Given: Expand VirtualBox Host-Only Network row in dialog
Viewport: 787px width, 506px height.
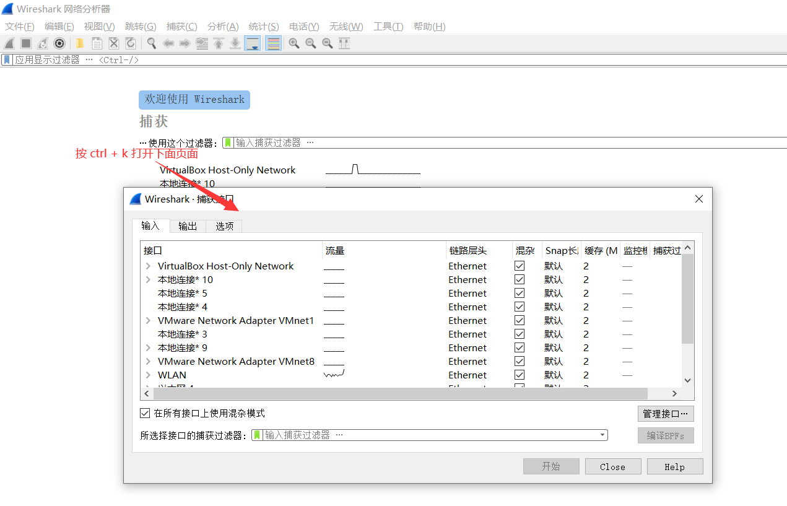Looking at the screenshot, I should (x=148, y=266).
